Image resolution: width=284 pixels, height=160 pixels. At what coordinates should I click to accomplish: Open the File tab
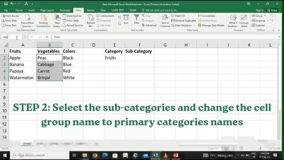6,10
